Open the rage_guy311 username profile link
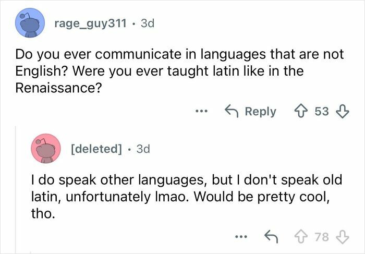The image size is (365, 254). pos(89,24)
